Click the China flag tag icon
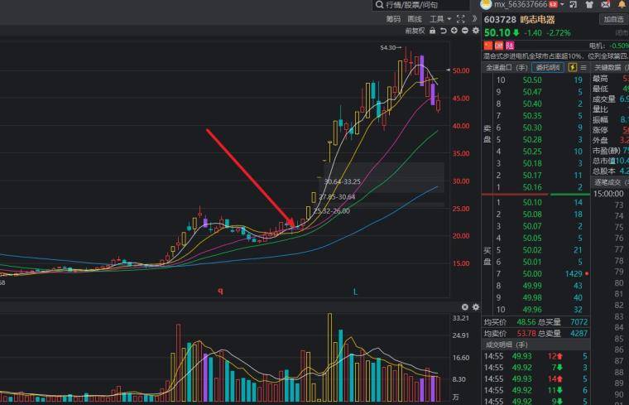629x405 pixels. pos(488,46)
